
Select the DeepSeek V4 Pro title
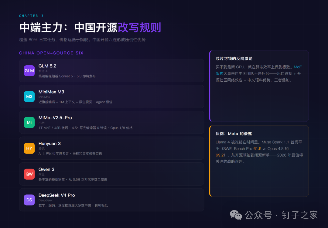point(57,195)
